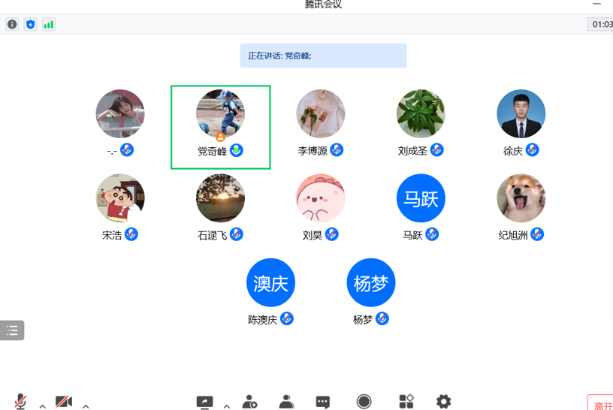Check the green network signal icon
Image resolution: width=613 pixels, height=410 pixels.
49,24
